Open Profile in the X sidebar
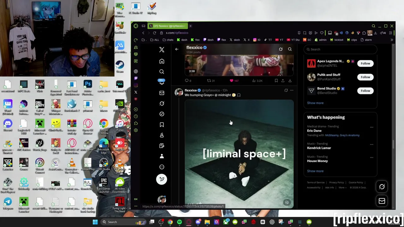Screen dimensions: 404x227 click(x=162, y=156)
